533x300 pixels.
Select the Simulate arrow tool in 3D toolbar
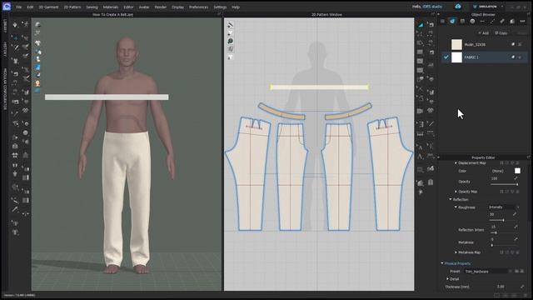pos(15,25)
